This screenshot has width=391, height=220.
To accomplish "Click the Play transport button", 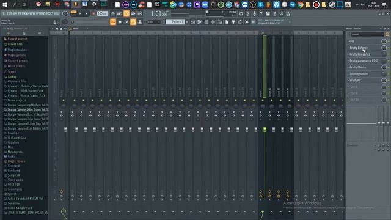I will coord(80,13).
